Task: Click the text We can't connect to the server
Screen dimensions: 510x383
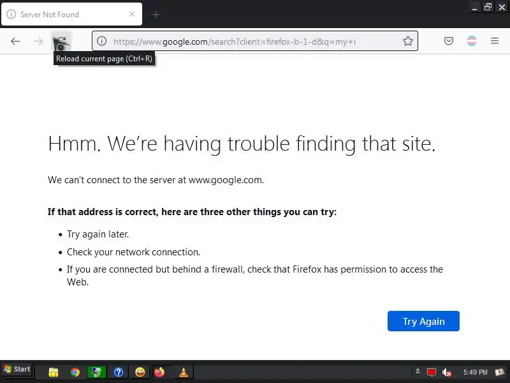Action: click(x=156, y=180)
